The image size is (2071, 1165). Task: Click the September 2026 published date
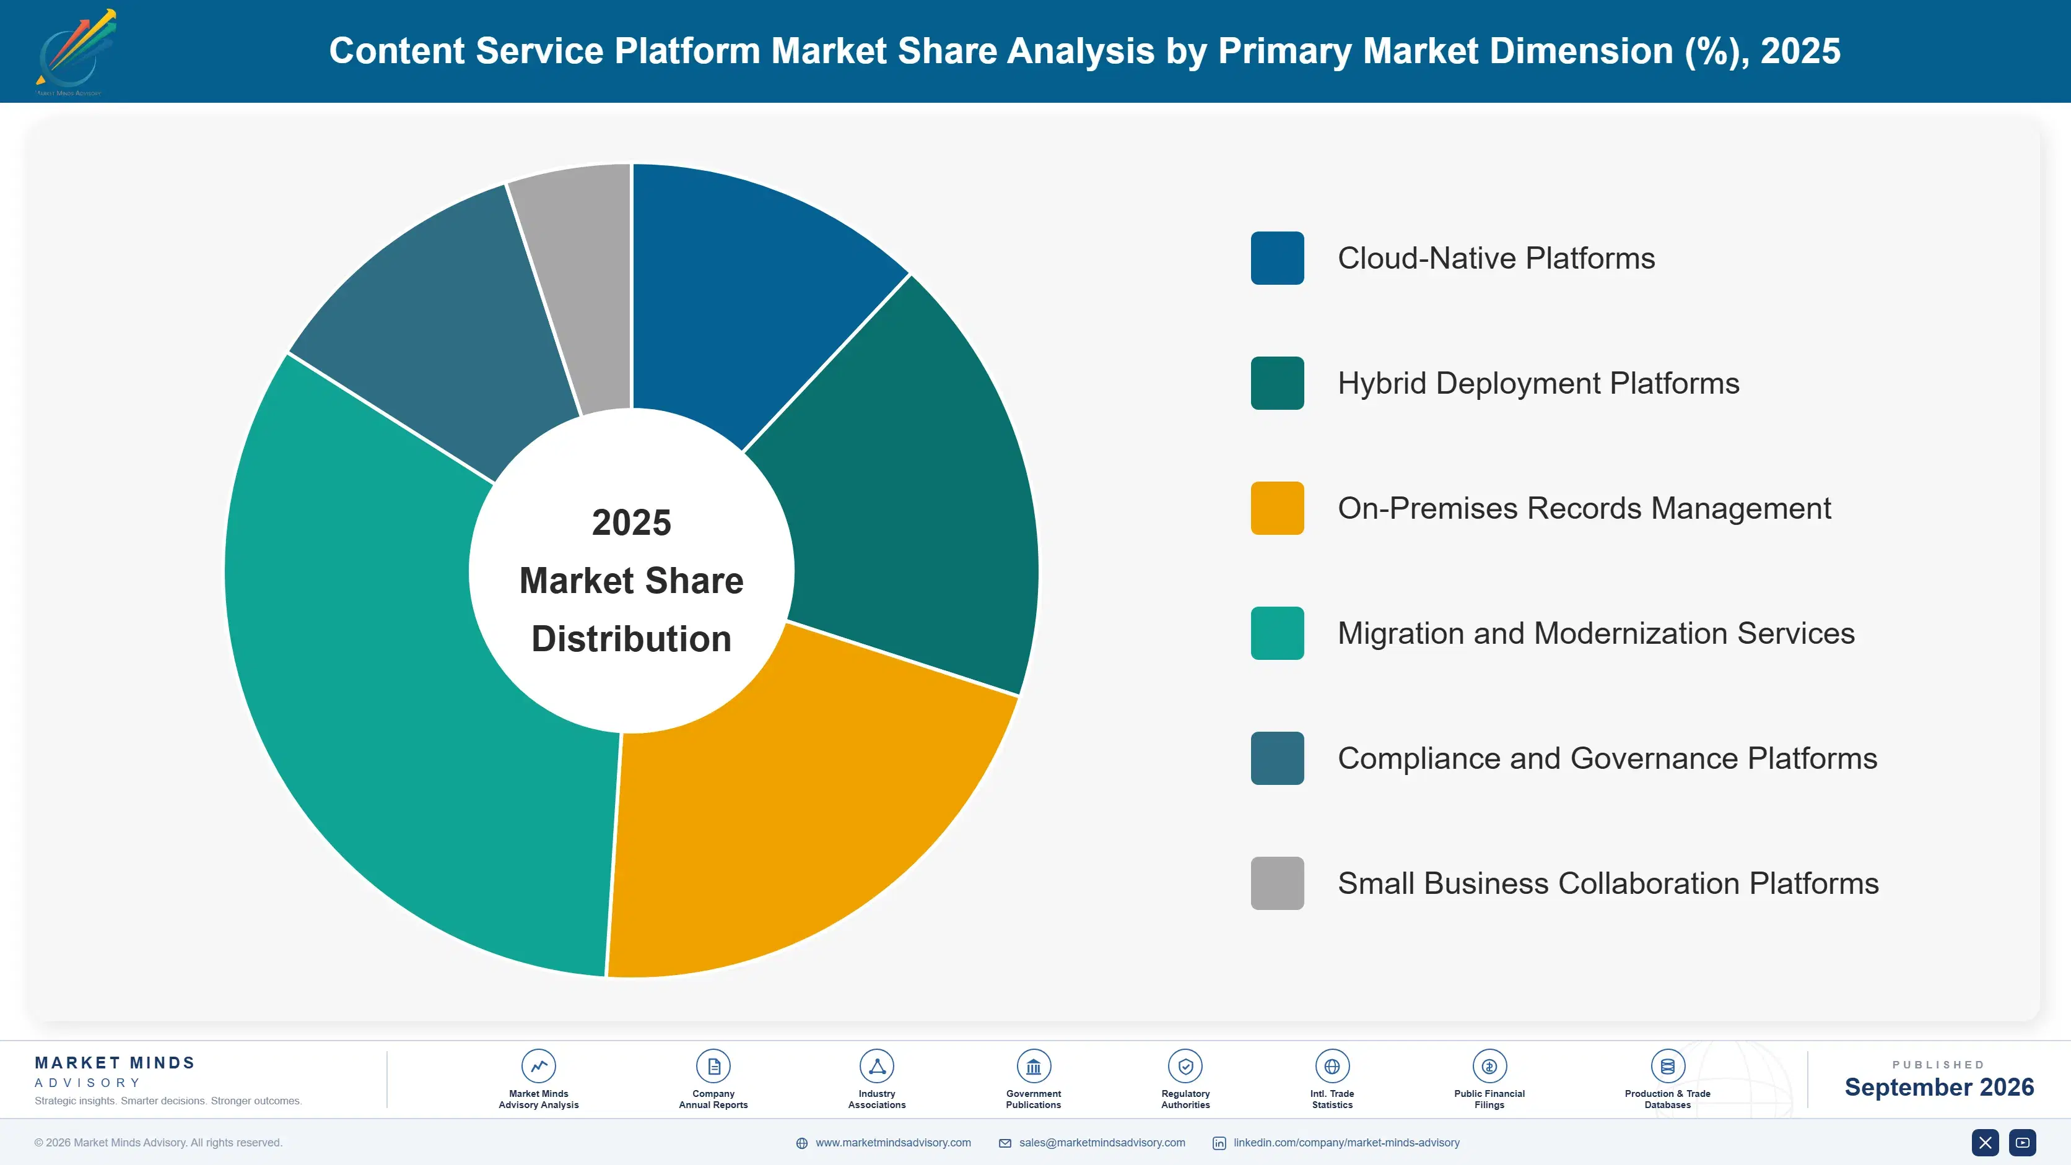(x=1939, y=1087)
